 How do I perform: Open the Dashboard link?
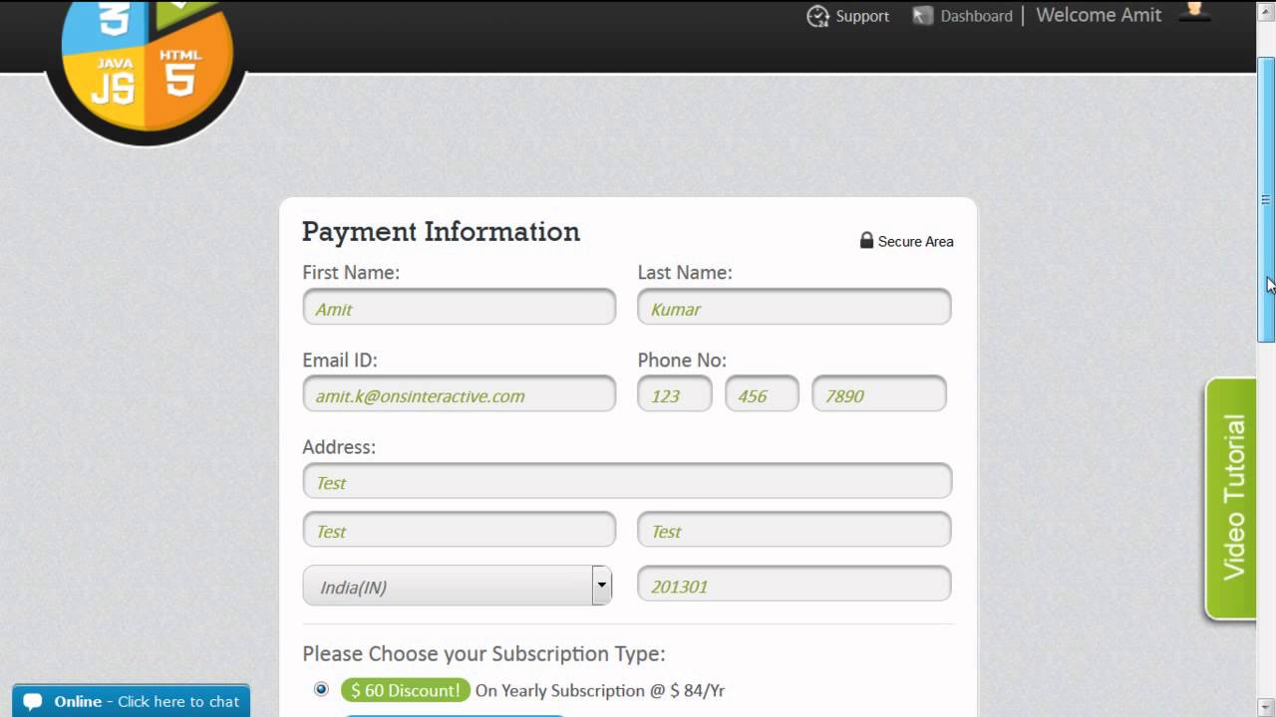tap(976, 16)
